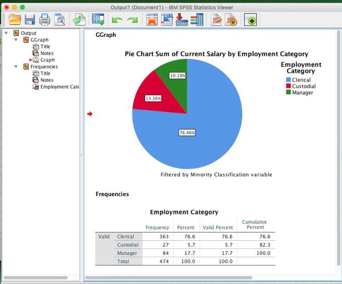Collapse the Frequencies outline node
The image size is (342, 284).
coord(16,67)
